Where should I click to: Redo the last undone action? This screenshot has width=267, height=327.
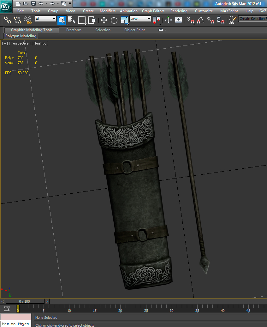[x=52, y=3]
